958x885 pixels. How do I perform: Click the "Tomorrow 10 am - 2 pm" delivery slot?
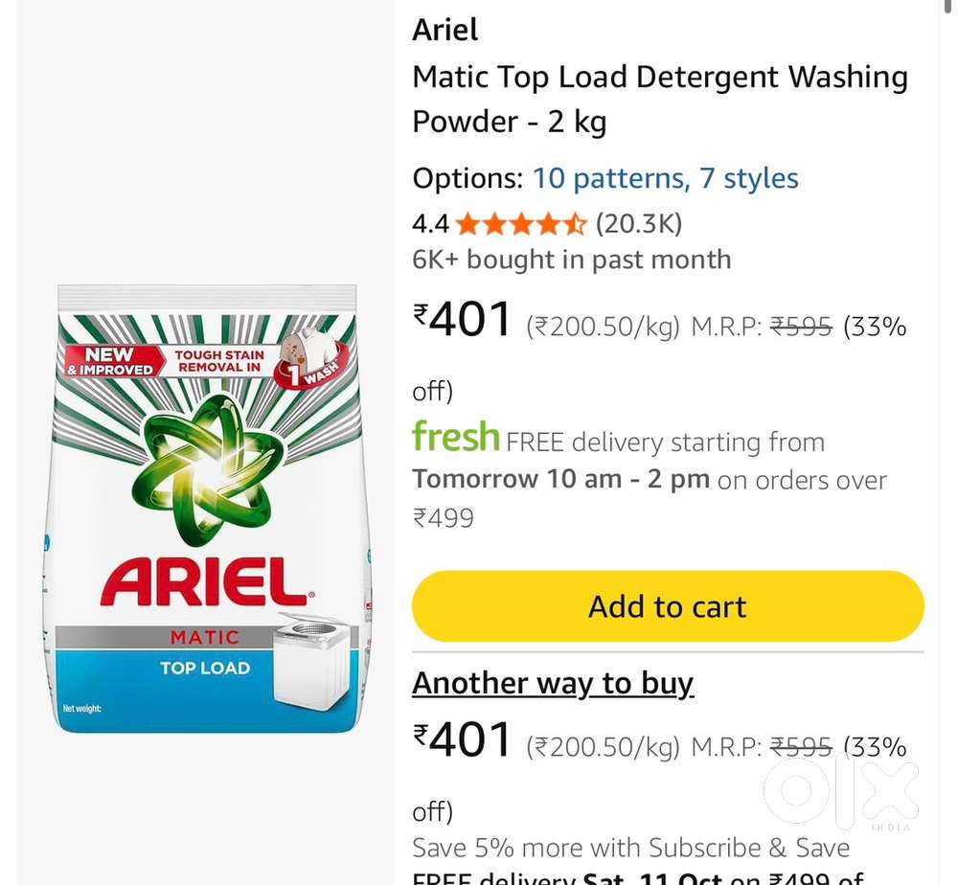pos(560,480)
